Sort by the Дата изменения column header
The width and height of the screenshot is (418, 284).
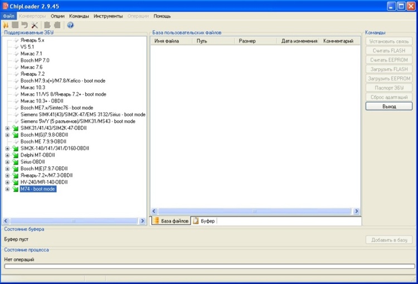point(298,41)
